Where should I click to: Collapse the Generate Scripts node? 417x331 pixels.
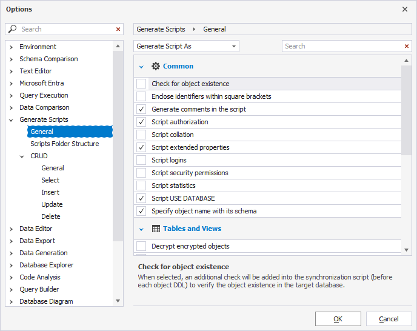[x=11, y=120]
